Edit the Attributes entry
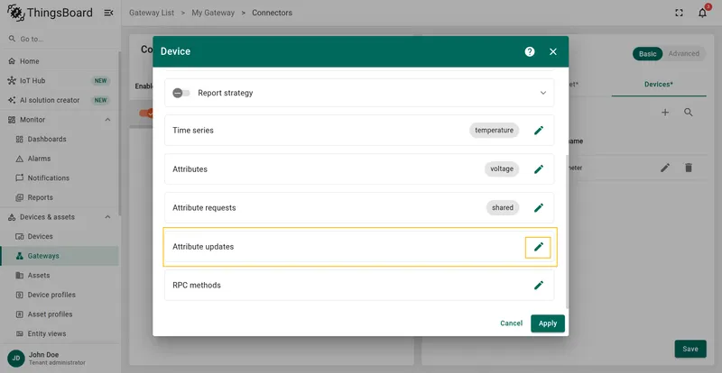 (x=538, y=169)
